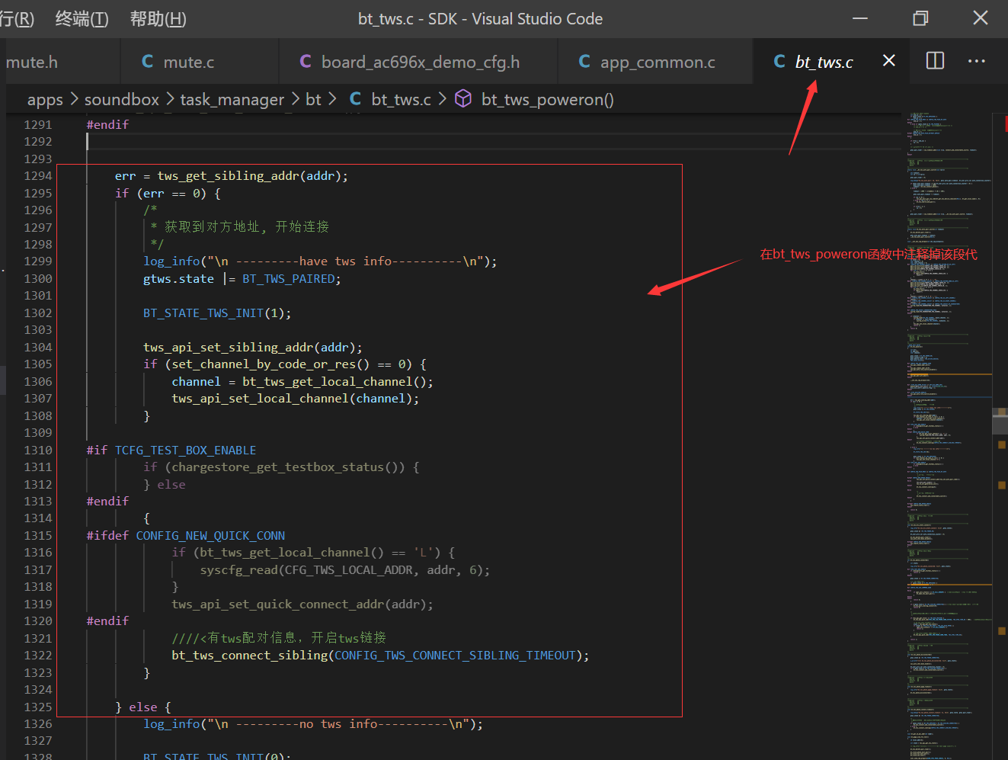
Task: Click line number 1294 in gutter
Action: [x=38, y=176]
